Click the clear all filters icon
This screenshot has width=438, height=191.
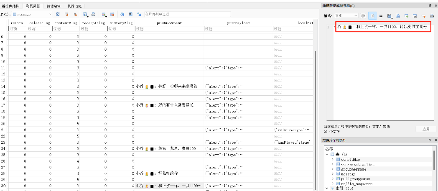click(66, 14)
